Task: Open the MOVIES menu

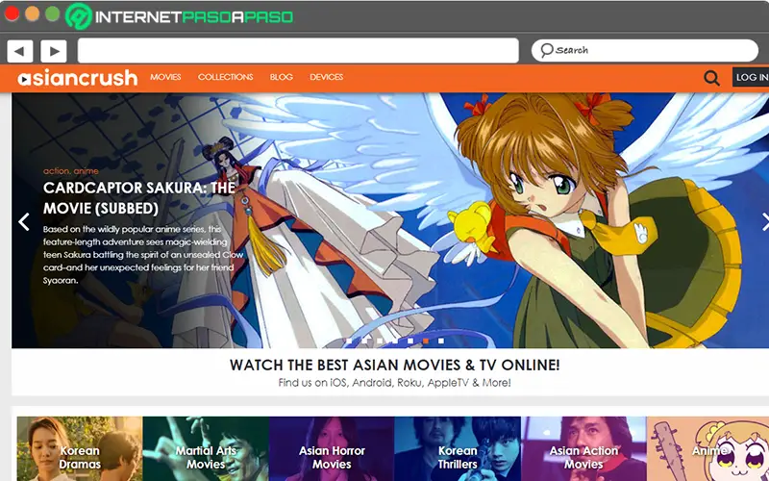Action: point(165,77)
